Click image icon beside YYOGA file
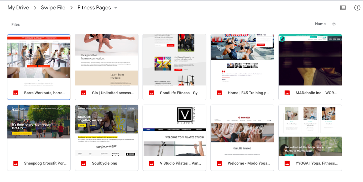 coord(287,163)
